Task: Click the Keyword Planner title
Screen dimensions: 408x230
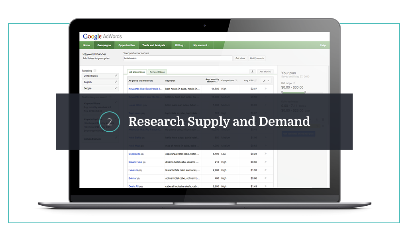Action: click(94, 54)
